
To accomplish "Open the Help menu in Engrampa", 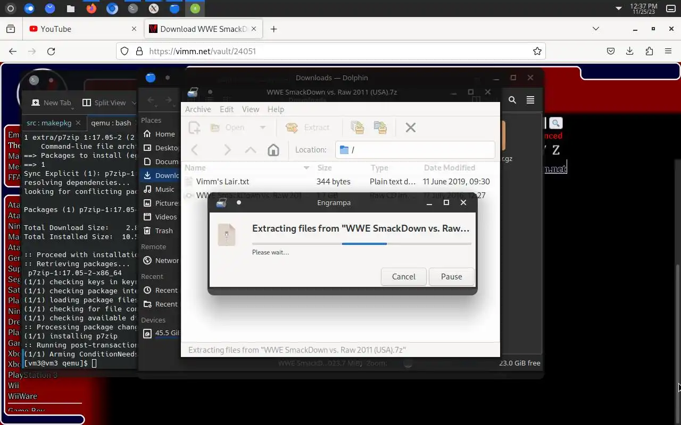I will tap(276, 109).
